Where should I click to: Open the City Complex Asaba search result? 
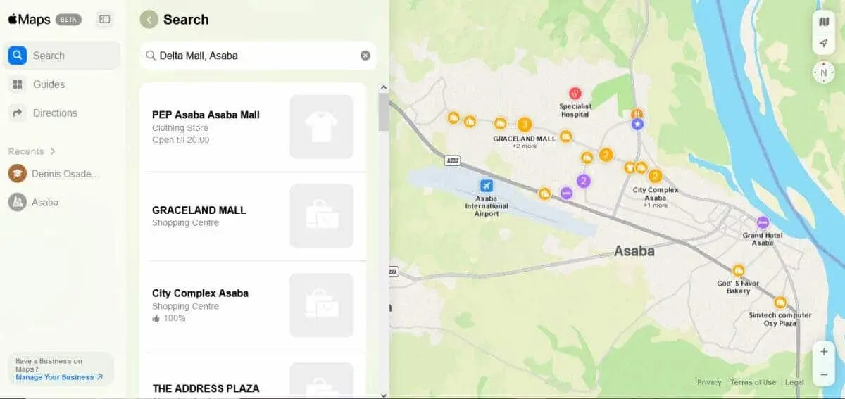[x=253, y=305]
